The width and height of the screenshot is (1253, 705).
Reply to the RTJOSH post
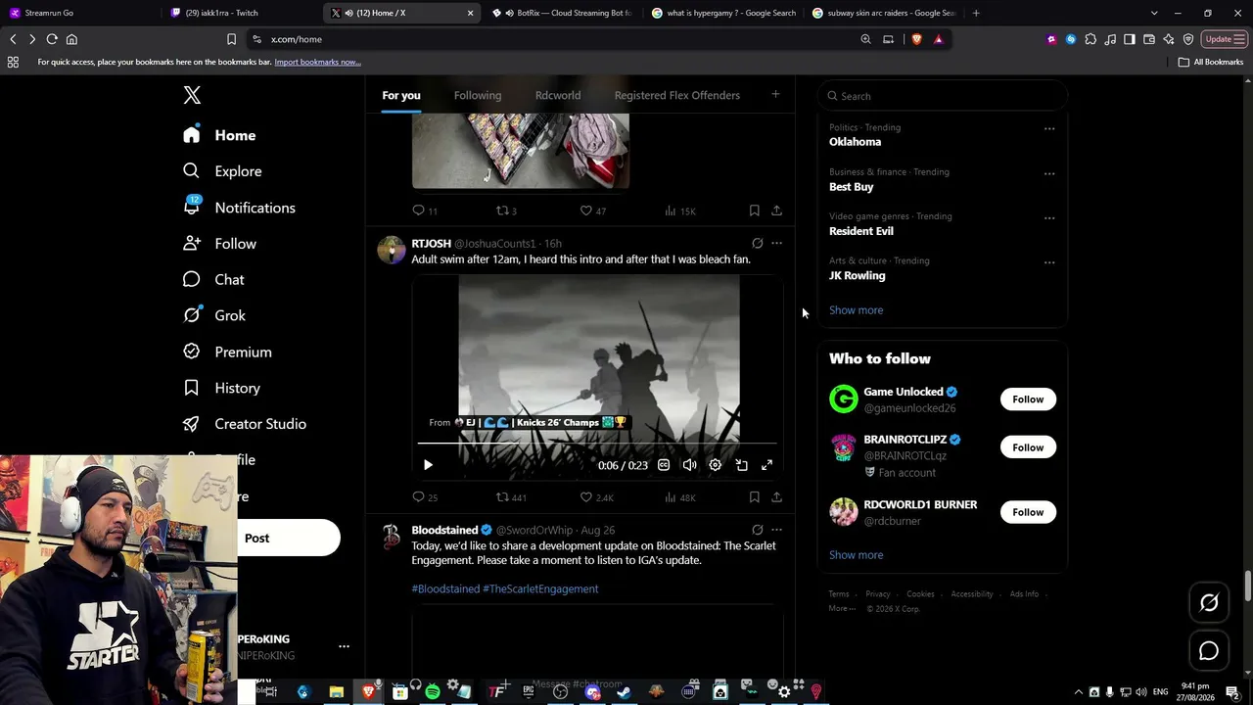[425, 497]
